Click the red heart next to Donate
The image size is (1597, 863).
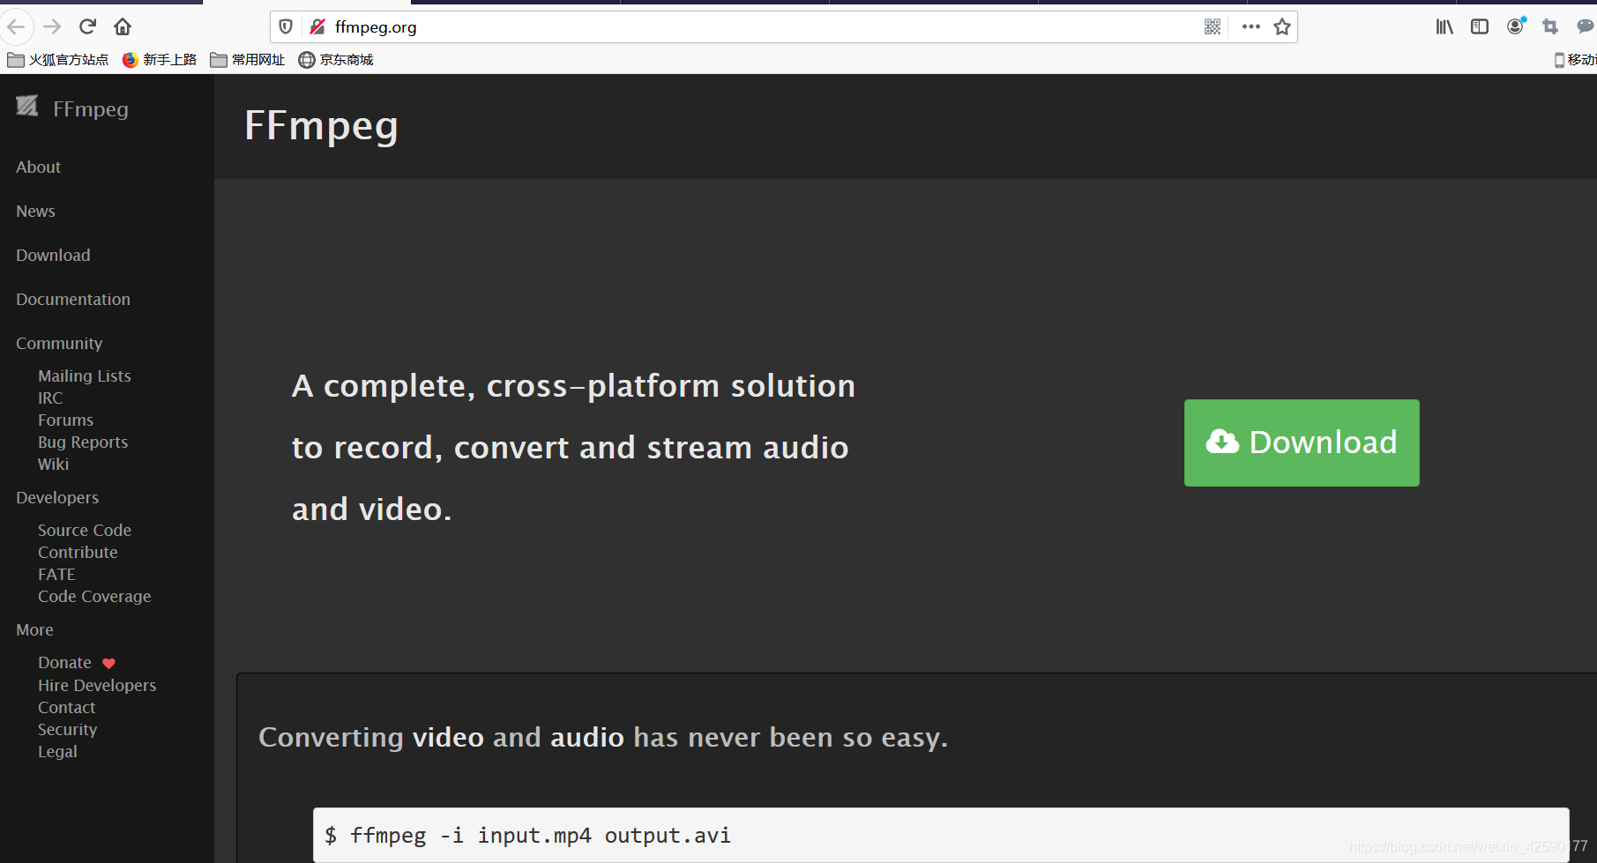coord(108,664)
